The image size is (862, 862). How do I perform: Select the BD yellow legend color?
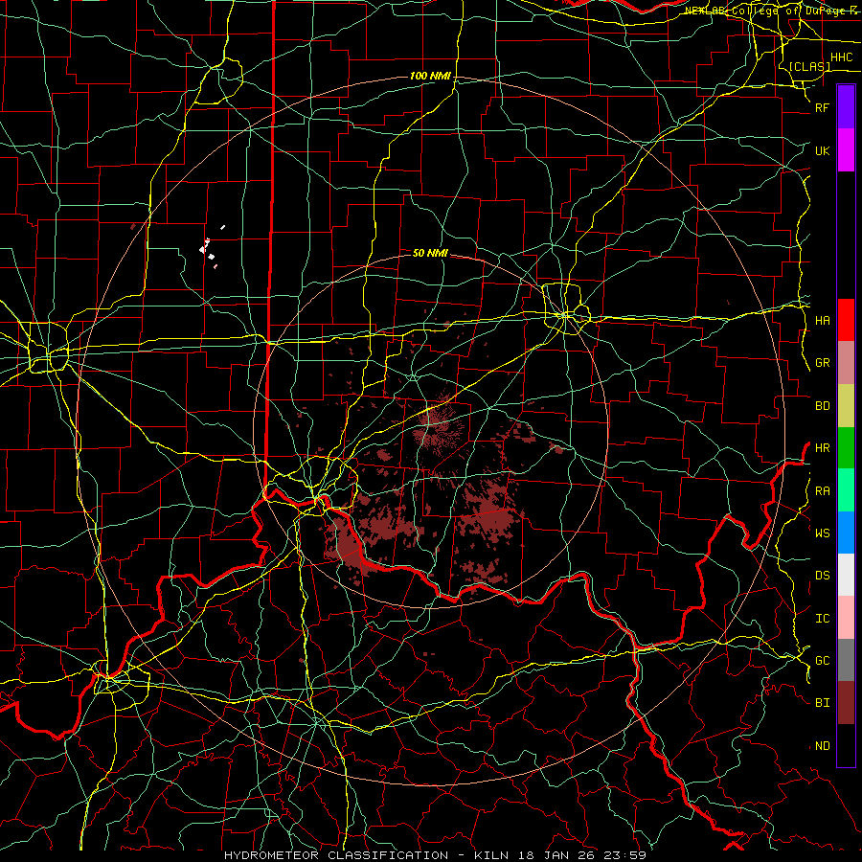(846, 406)
